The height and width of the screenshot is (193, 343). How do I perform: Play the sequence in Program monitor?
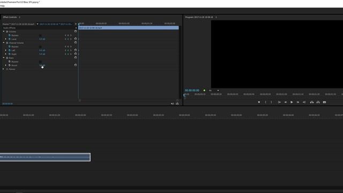[292, 102]
